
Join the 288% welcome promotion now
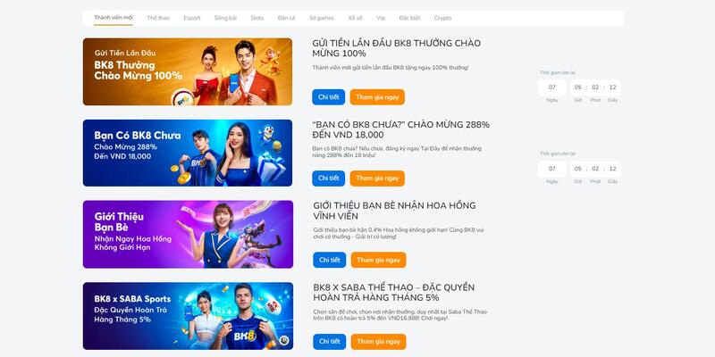coord(377,178)
